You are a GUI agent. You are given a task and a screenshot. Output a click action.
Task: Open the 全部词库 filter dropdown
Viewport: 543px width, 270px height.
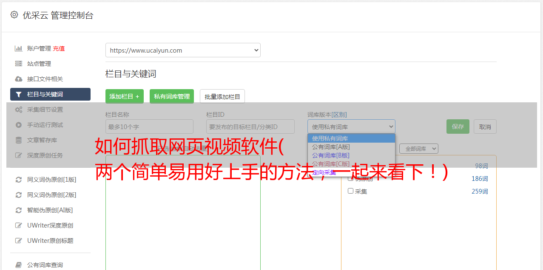pyautogui.click(x=419, y=149)
